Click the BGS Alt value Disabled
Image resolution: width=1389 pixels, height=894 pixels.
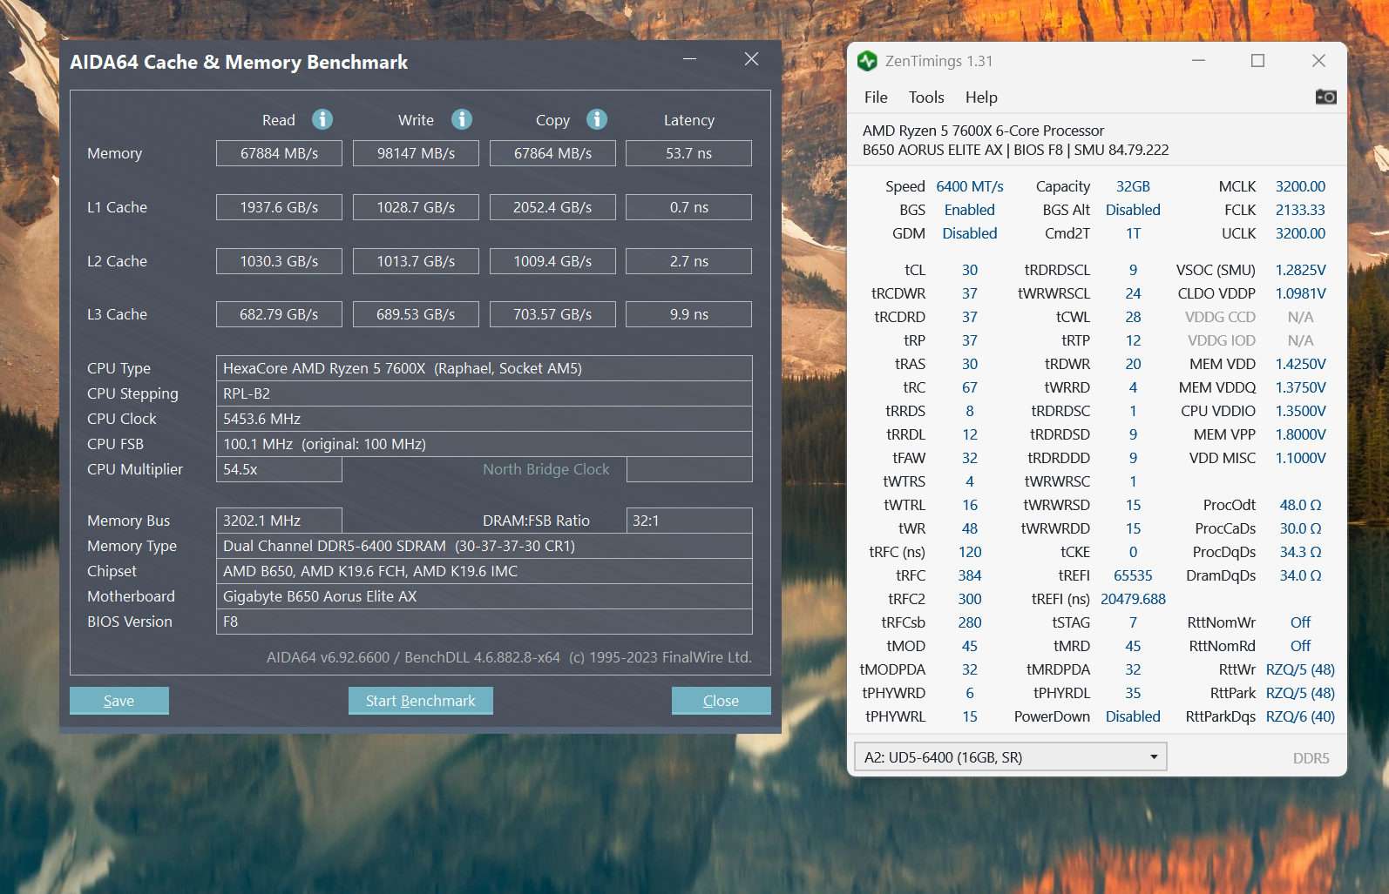coord(1133,210)
